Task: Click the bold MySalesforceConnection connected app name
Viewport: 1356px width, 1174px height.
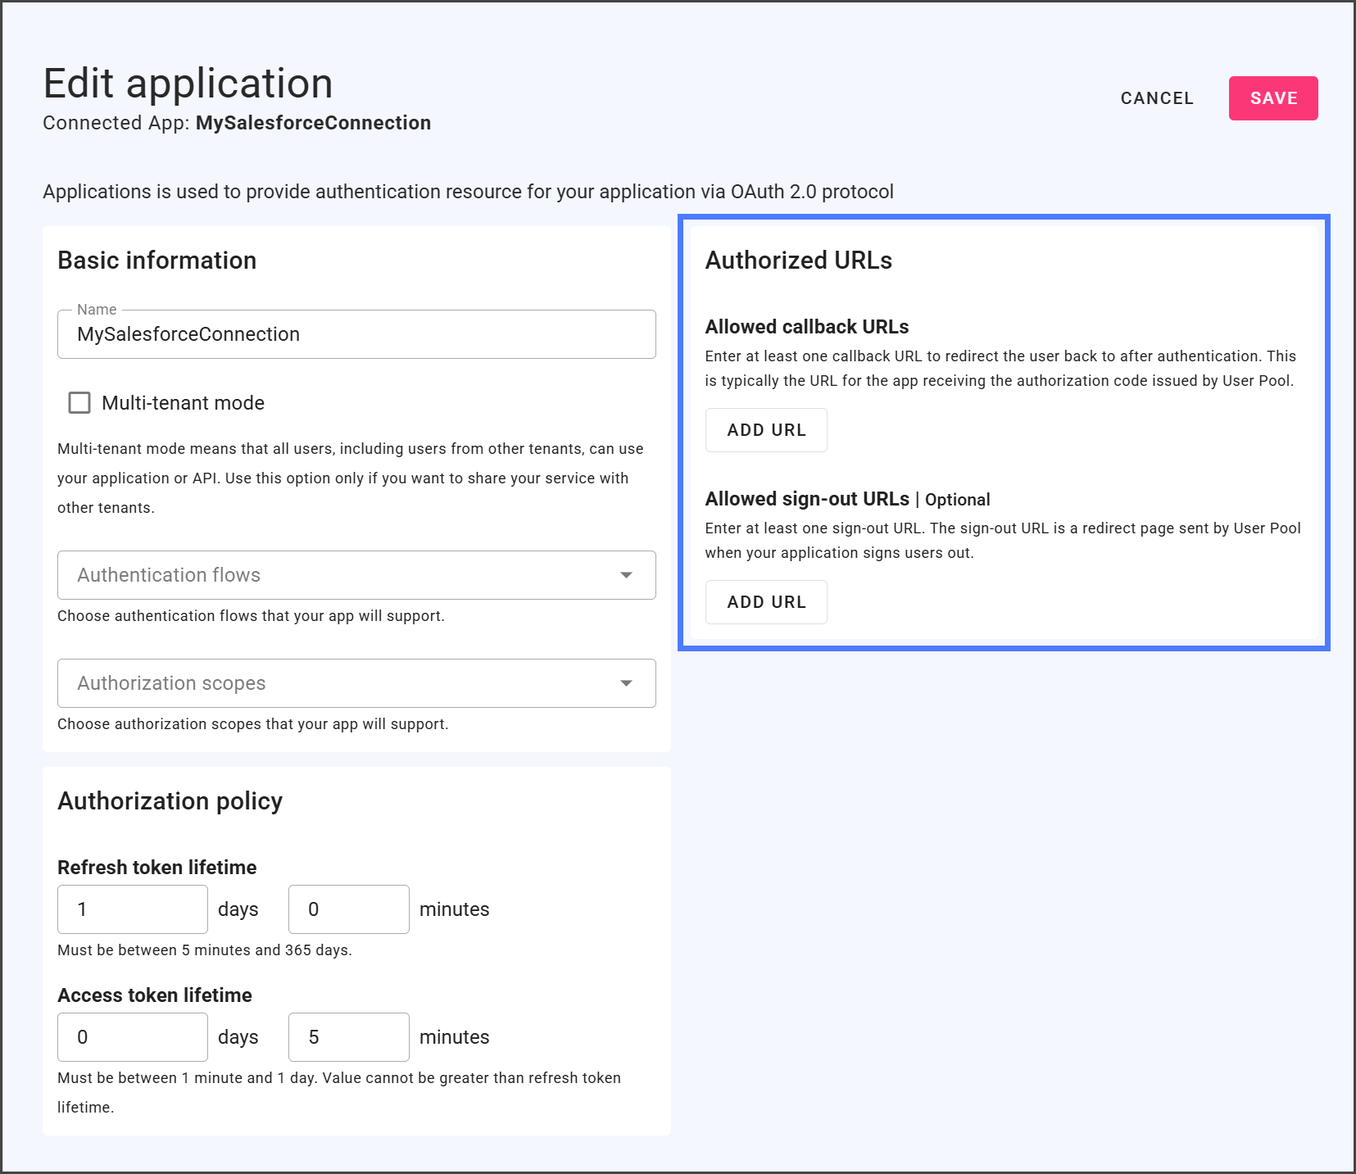Action: point(313,123)
